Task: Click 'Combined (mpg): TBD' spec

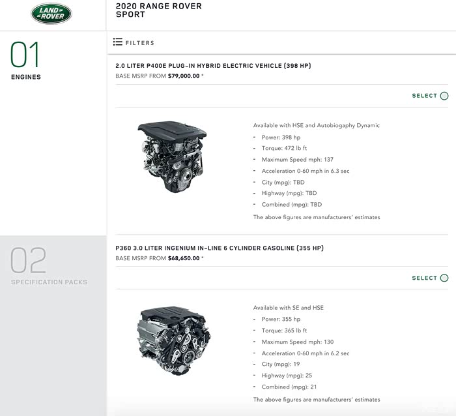Action: [x=292, y=204]
